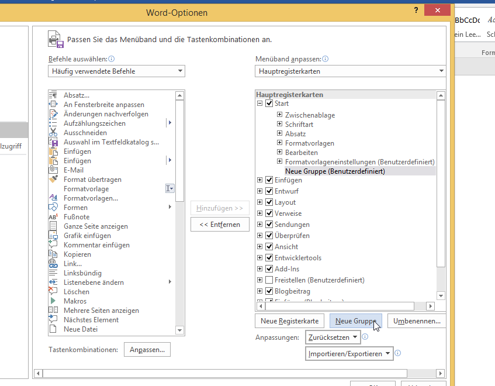
Task: Click the icon for An Fensterbreite anpassen
Action: coord(53,104)
